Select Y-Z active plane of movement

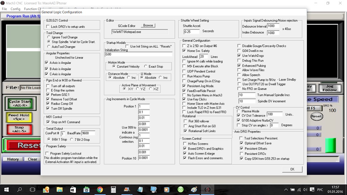[137, 89]
